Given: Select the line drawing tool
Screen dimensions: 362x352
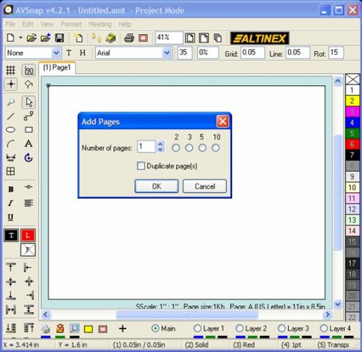Looking at the screenshot, I should pyautogui.click(x=11, y=116).
